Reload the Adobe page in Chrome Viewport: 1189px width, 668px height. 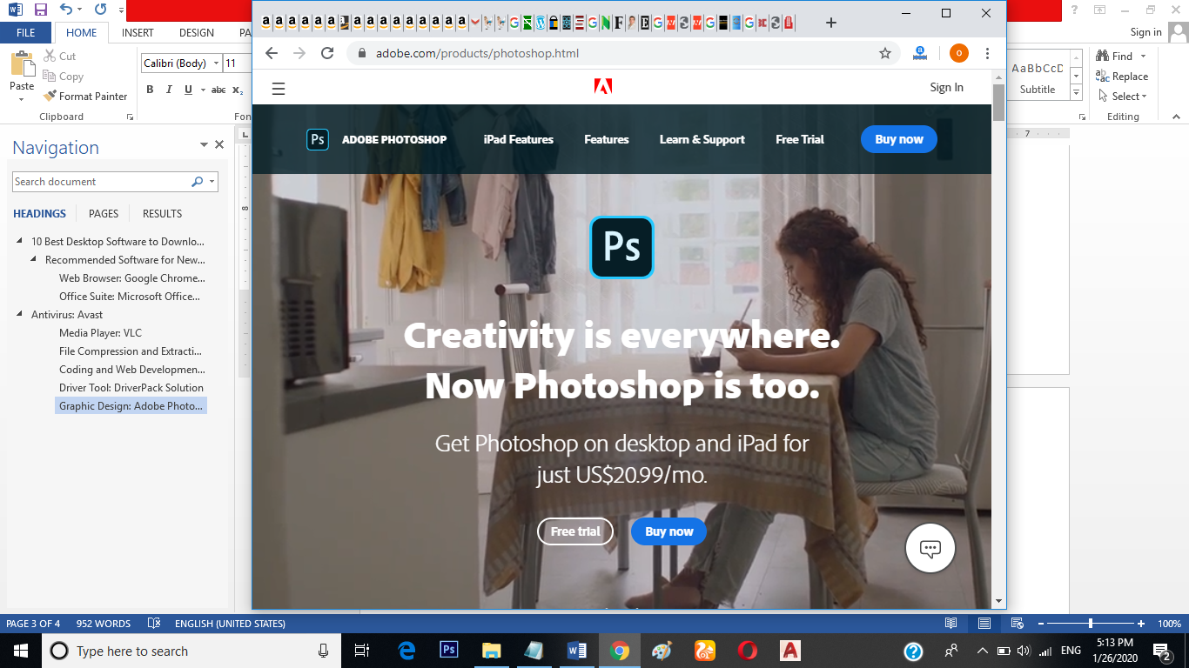tap(327, 53)
